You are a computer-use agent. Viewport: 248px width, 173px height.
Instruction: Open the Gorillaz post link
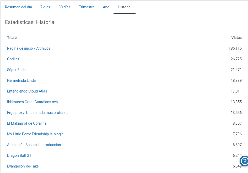13,59
